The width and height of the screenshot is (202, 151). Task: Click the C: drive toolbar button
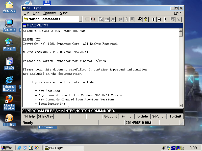[x=167, y=19]
